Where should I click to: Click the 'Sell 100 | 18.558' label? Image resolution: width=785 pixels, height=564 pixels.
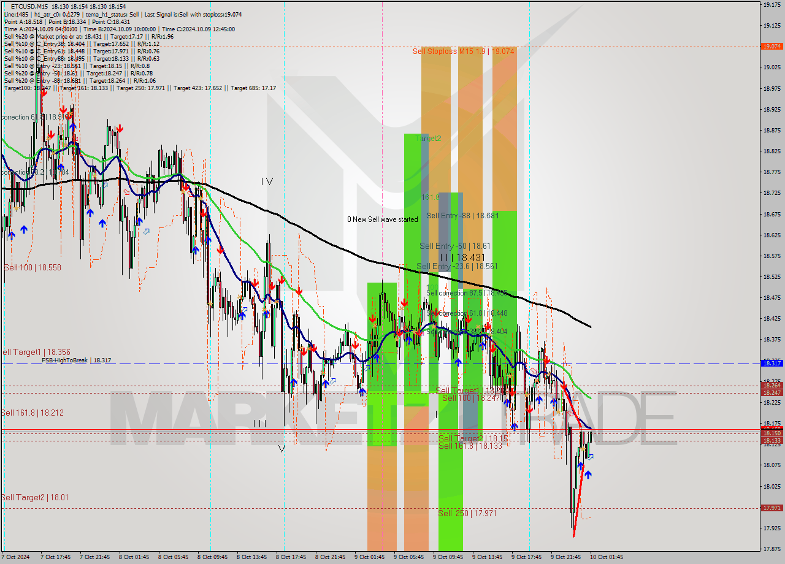coord(32,268)
